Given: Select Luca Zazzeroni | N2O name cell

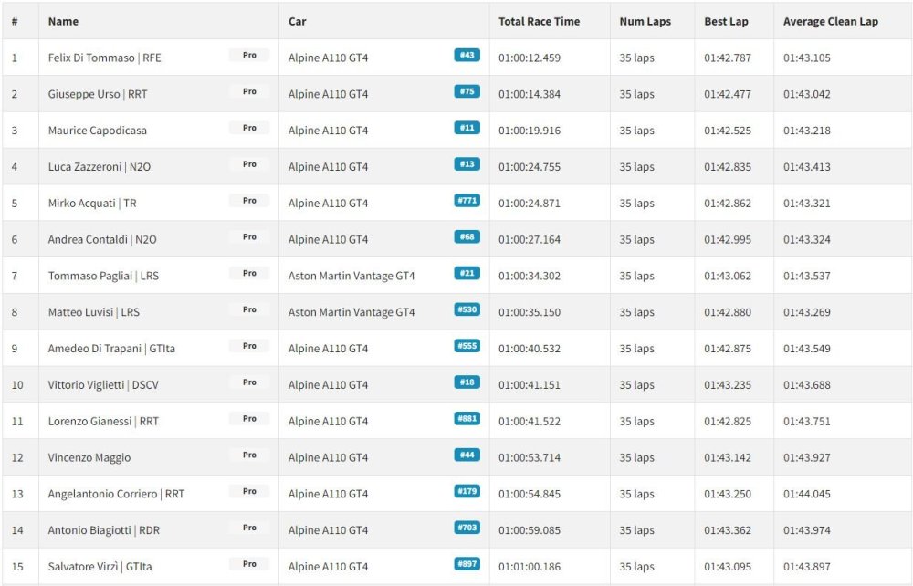Looking at the screenshot, I should point(100,167).
